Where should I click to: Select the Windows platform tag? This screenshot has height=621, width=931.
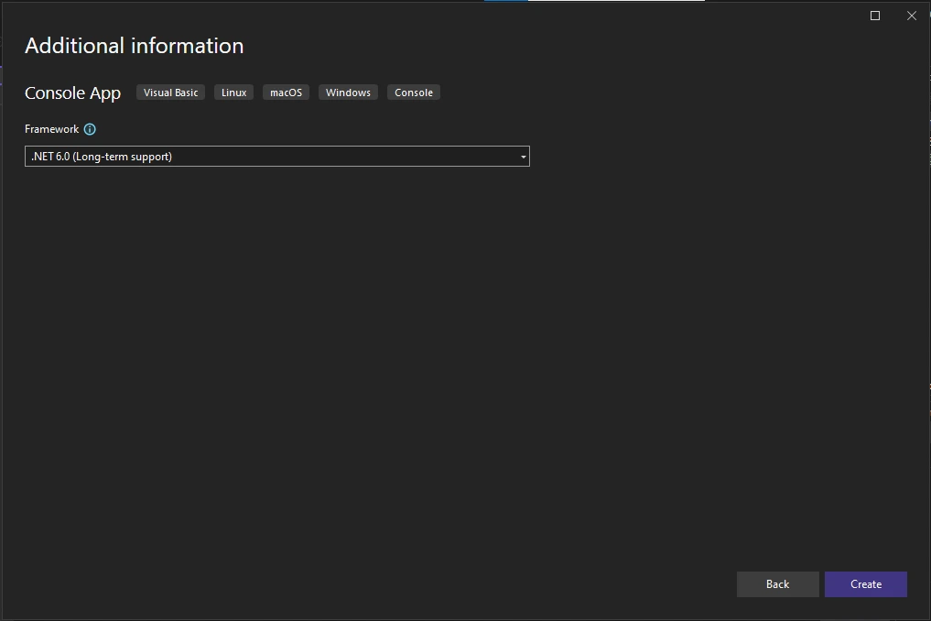(x=348, y=93)
